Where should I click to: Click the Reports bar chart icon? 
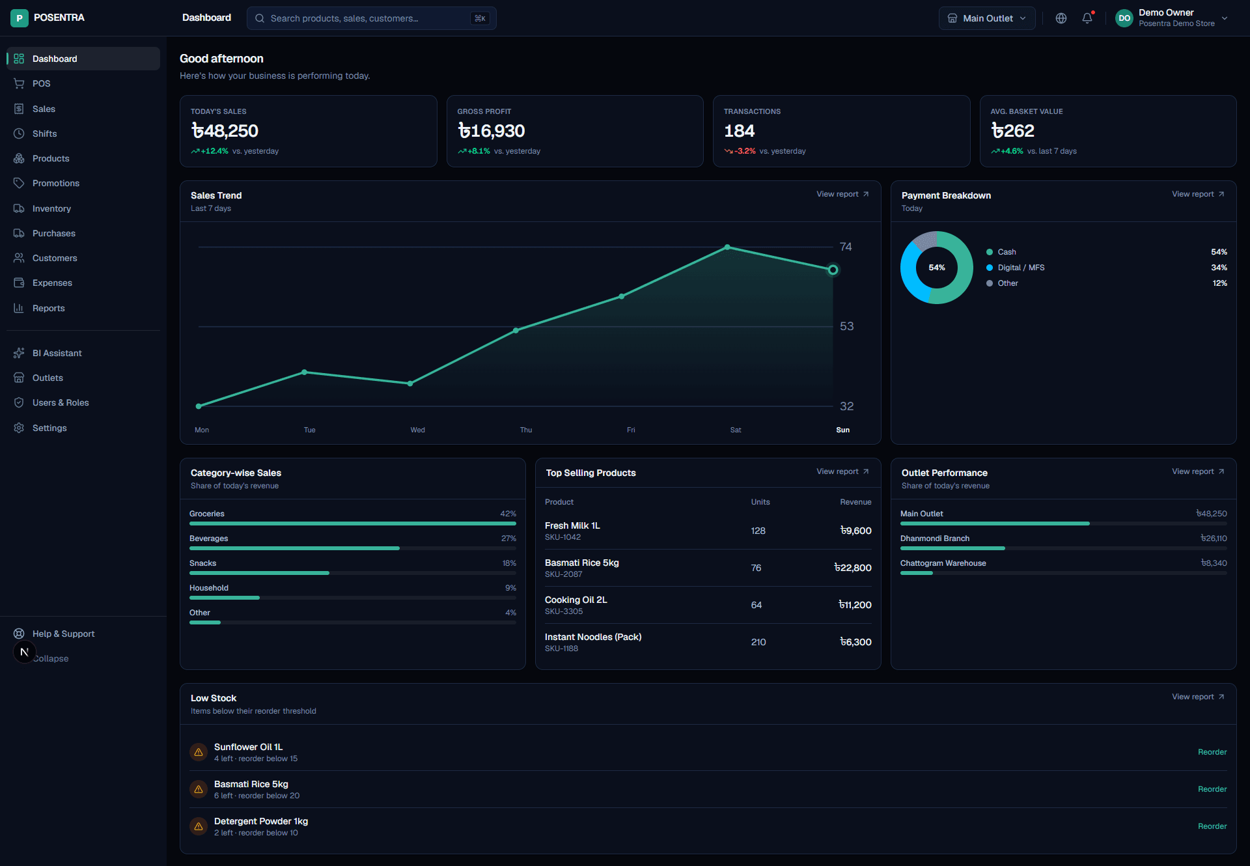click(x=19, y=308)
